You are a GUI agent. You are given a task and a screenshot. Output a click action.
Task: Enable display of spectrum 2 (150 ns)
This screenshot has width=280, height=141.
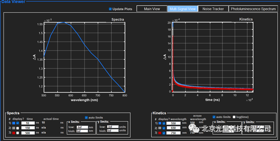pyautogui.click(x=17, y=128)
